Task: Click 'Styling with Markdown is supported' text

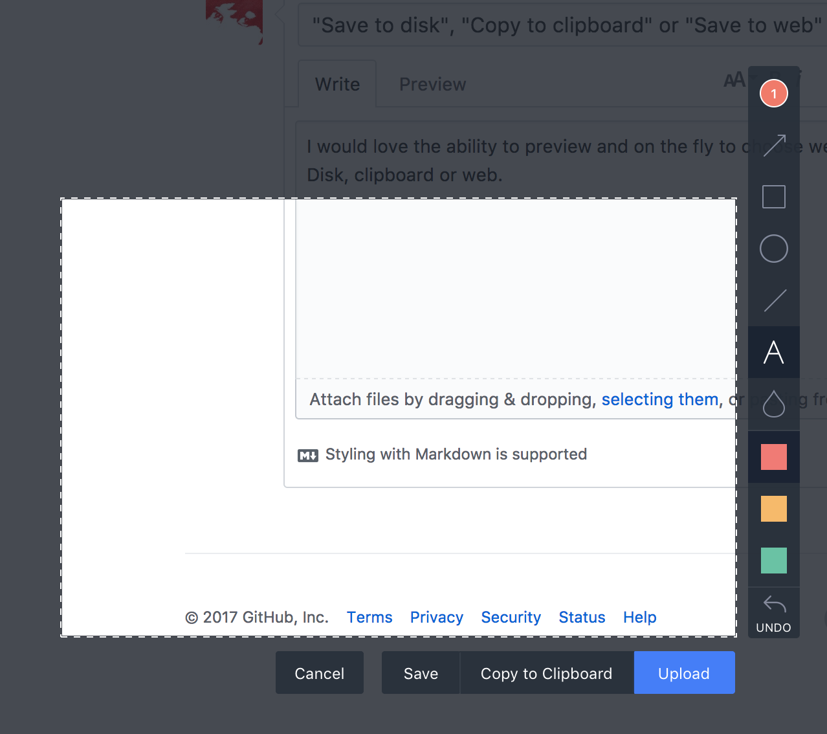Action: [x=456, y=454]
